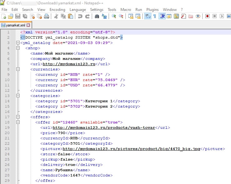Open Find with the binoculars icon

[x=97, y=17]
